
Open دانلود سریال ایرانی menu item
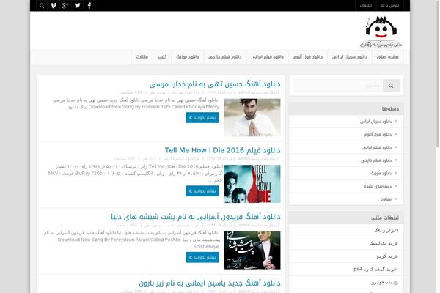pyautogui.click(x=350, y=57)
